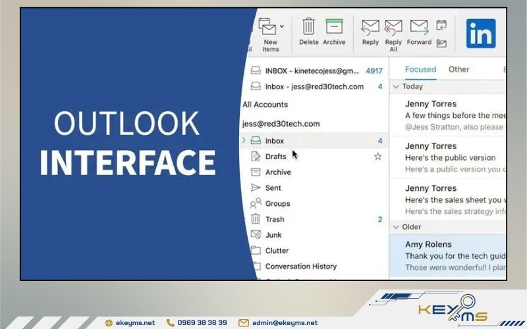Click the Reply All icon

[393, 27]
